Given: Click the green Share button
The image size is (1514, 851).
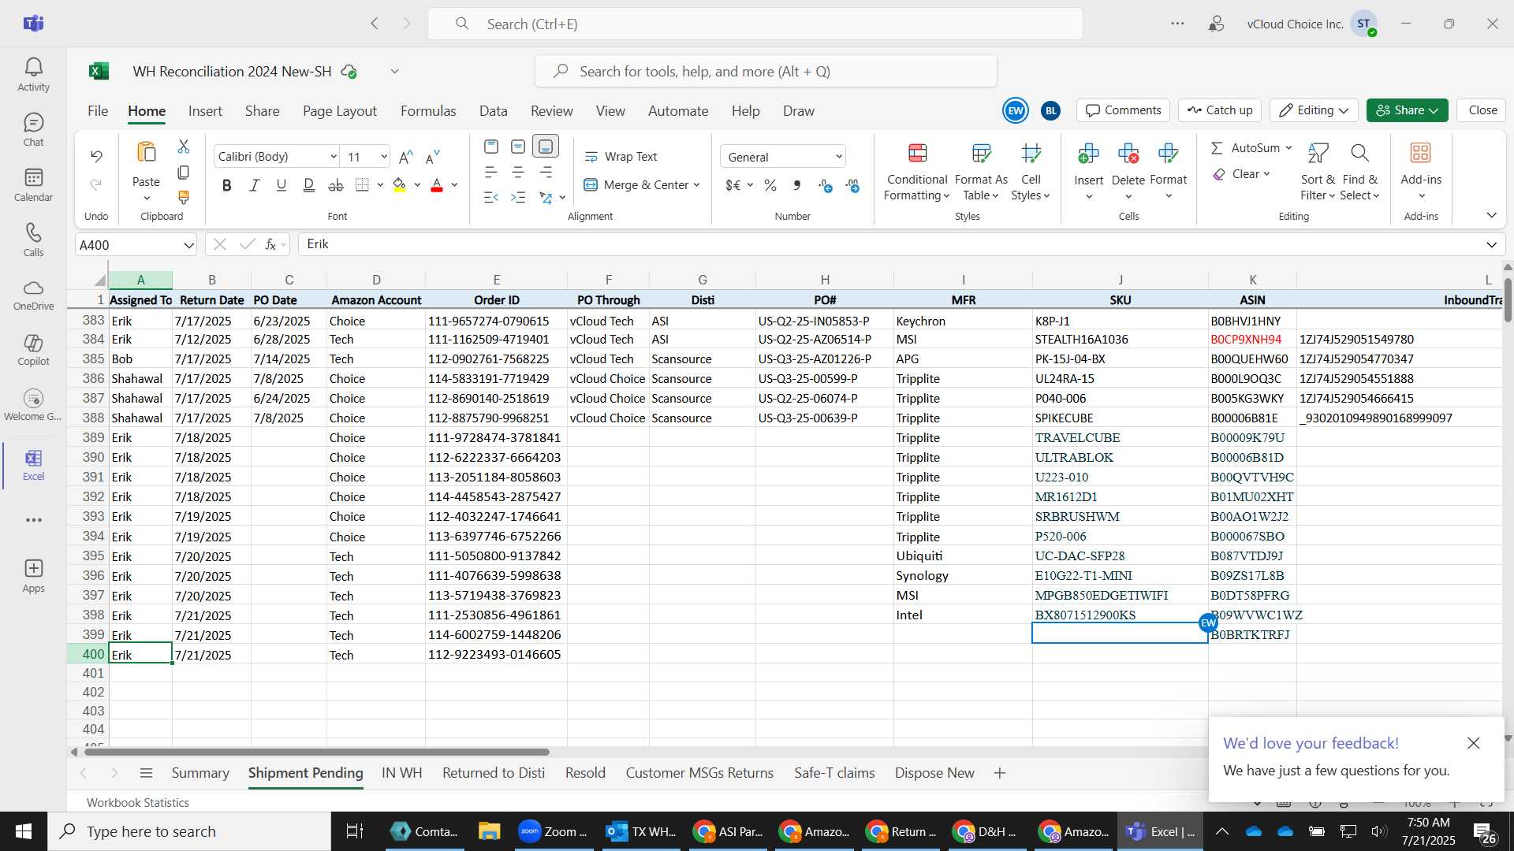Looking at the screenshot, I should tap(1407, 110).
